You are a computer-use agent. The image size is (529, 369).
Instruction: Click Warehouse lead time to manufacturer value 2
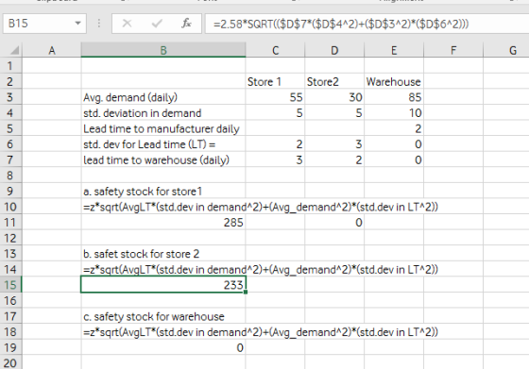pos(394,128)
